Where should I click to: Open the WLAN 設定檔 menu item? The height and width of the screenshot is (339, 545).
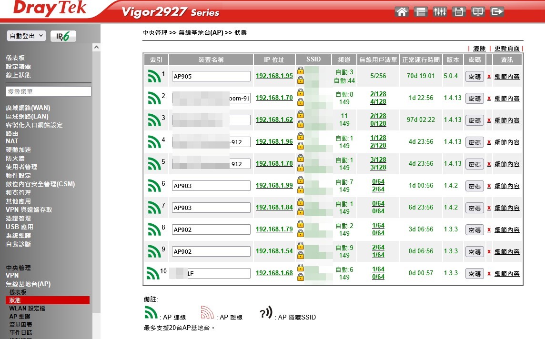(27, 309)
